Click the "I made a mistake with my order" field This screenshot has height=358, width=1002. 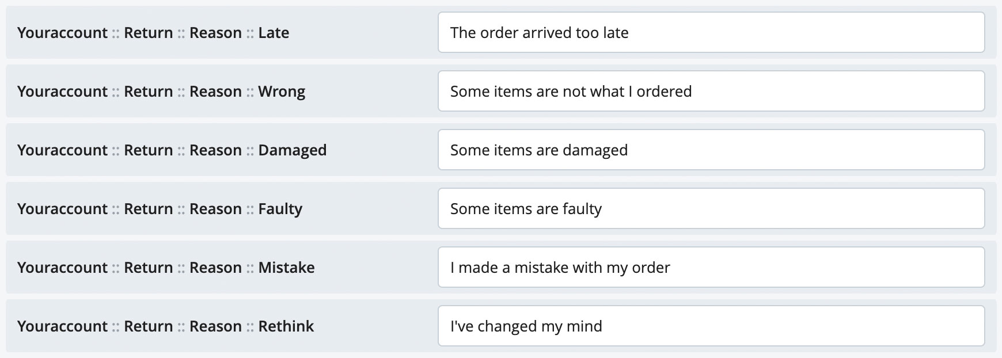pyautogui.click(x=711, y=268)
